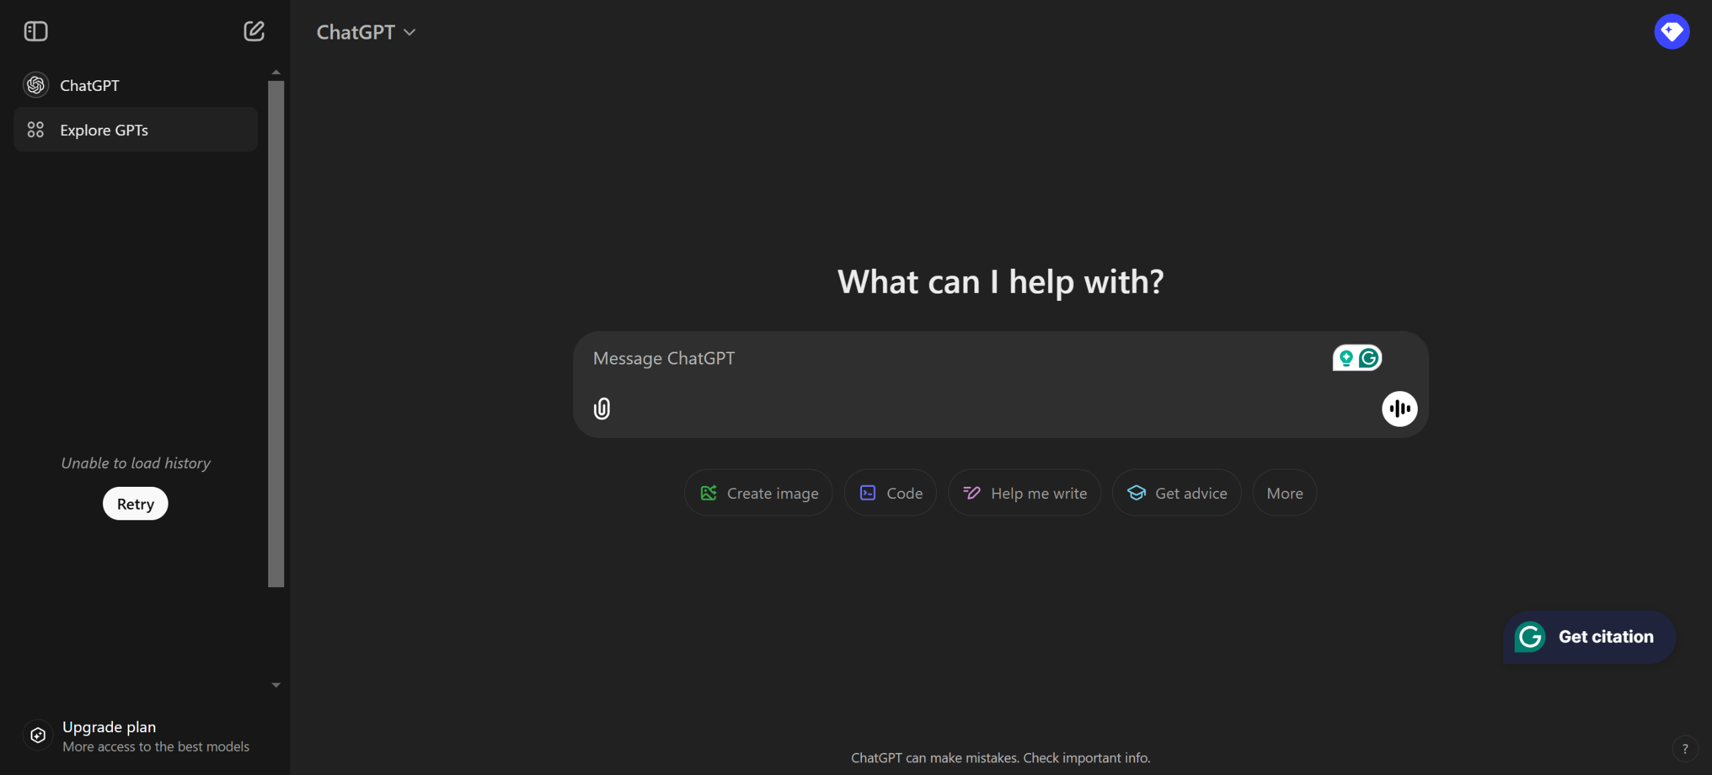Open the blue profile avatar icon
This screenshot has height=775, width=1712.
click(x=1671, y=31)
